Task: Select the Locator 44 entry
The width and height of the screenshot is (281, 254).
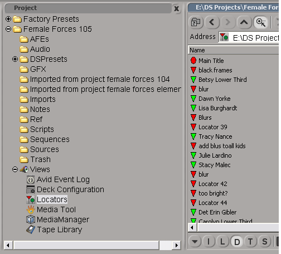Action: (x=209, y=203)
